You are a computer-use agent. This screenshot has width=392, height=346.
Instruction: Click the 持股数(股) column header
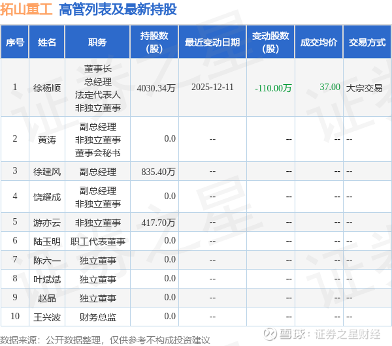[x=154, y=42]
